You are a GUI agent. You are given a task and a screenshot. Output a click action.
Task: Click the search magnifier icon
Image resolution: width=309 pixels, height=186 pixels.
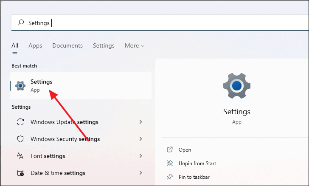tap(21, 23)
